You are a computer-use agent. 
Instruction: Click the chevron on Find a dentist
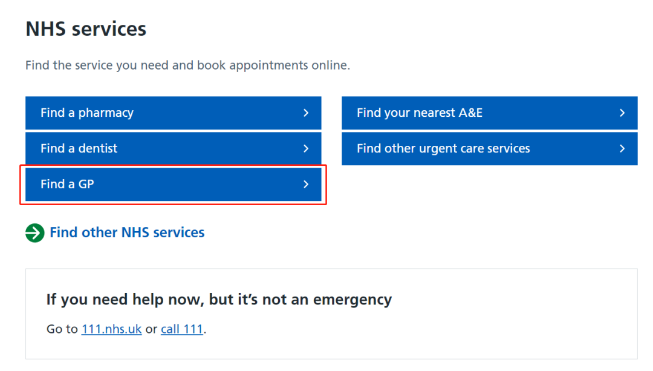pos(306,149)
